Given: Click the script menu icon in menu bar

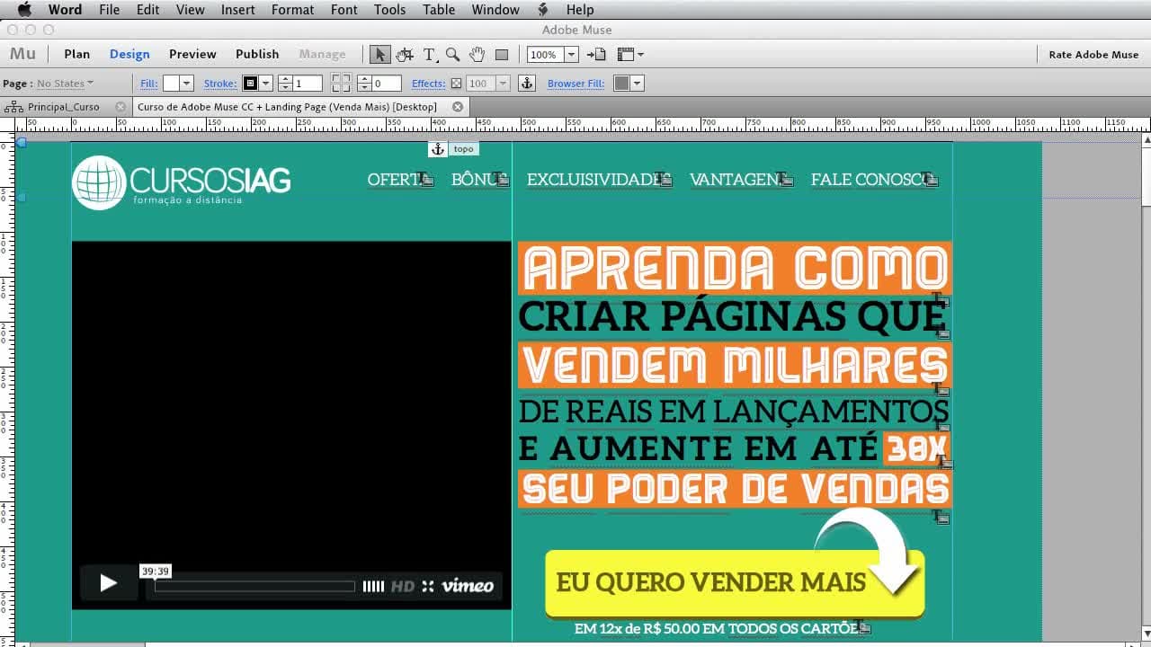Looking at the screenshot, I should [x=543, y=10].
